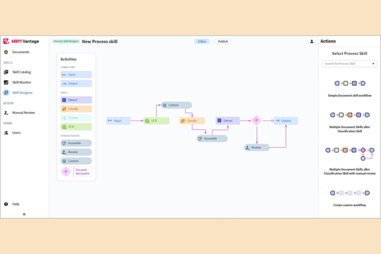Select the Assemble activity

(x=76, y=143)
